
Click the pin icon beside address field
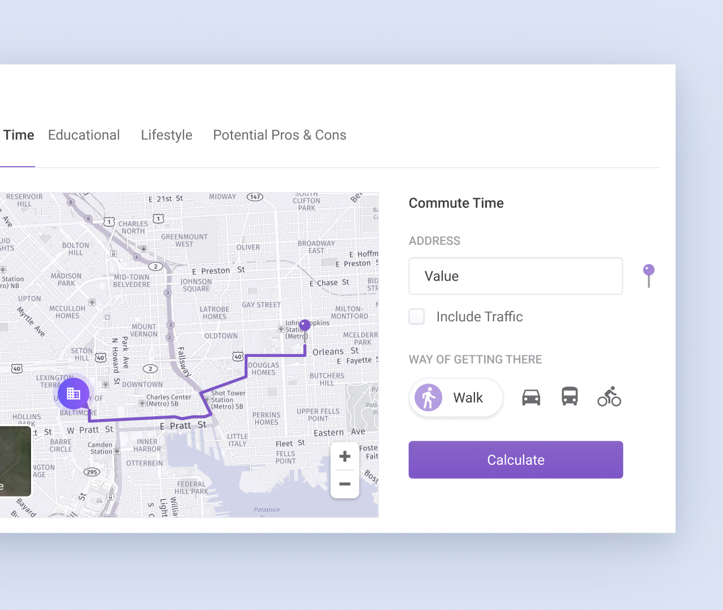648,275
